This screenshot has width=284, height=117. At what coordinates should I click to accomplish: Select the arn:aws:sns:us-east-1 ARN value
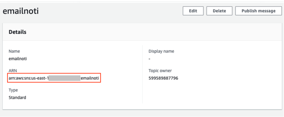54,78
